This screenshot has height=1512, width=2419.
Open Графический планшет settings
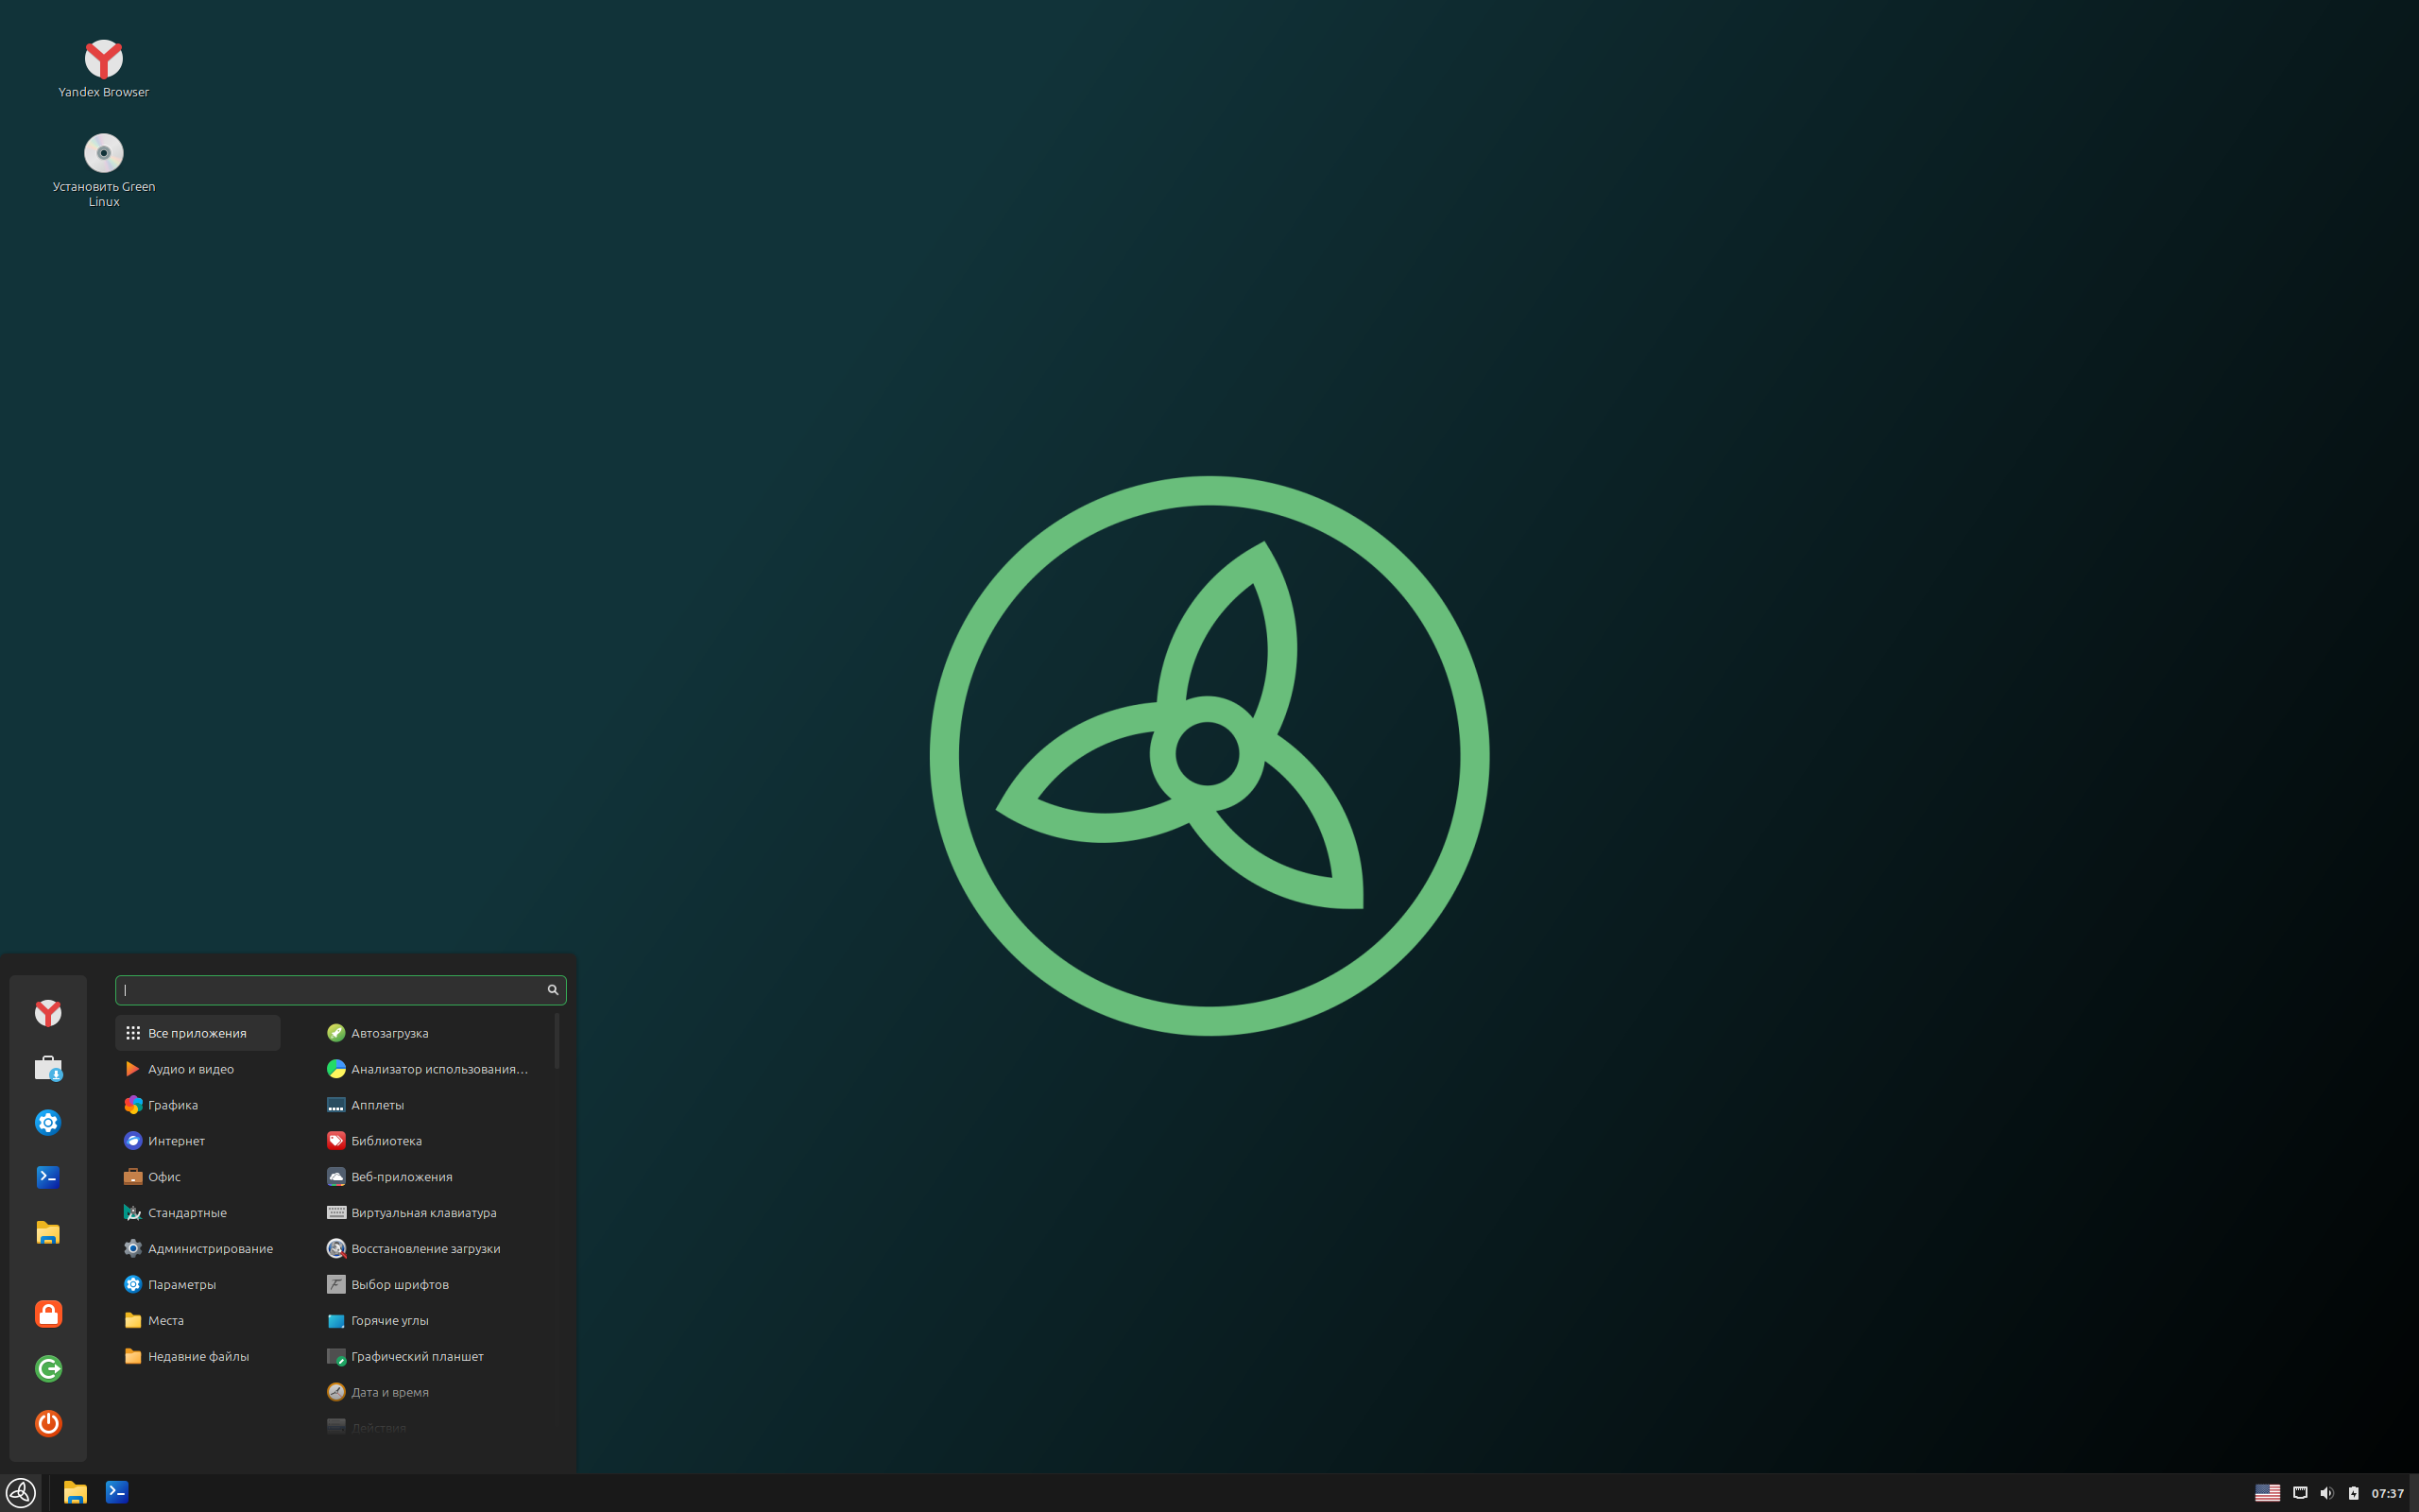coord(434,1357)
